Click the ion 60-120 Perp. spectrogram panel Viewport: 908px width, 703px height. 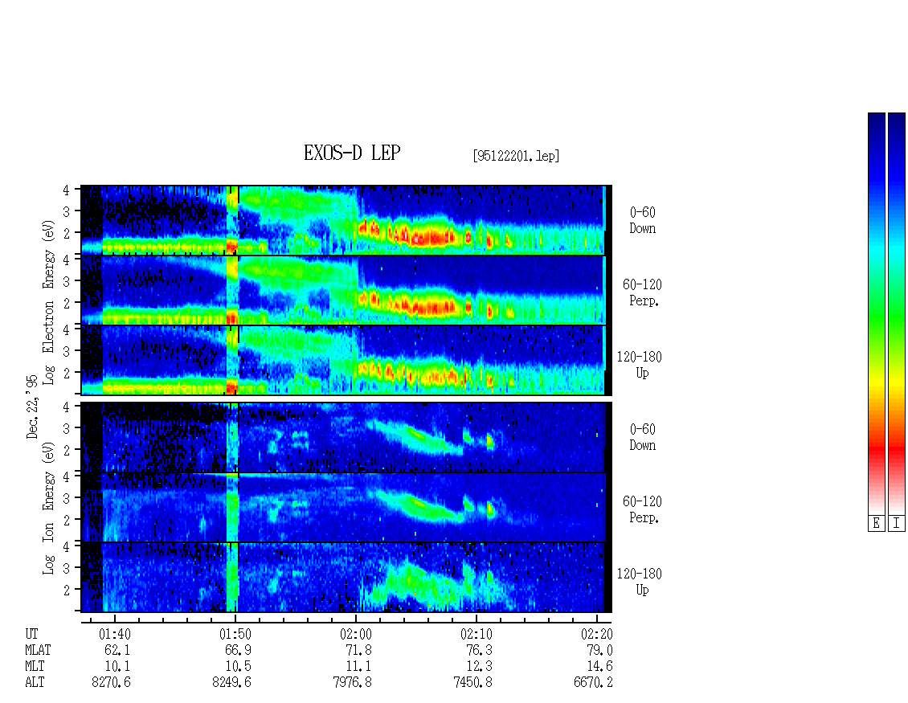(346, 507)
